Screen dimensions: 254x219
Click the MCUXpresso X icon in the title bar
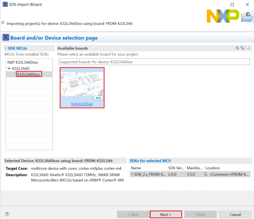(x=5, y=4)
